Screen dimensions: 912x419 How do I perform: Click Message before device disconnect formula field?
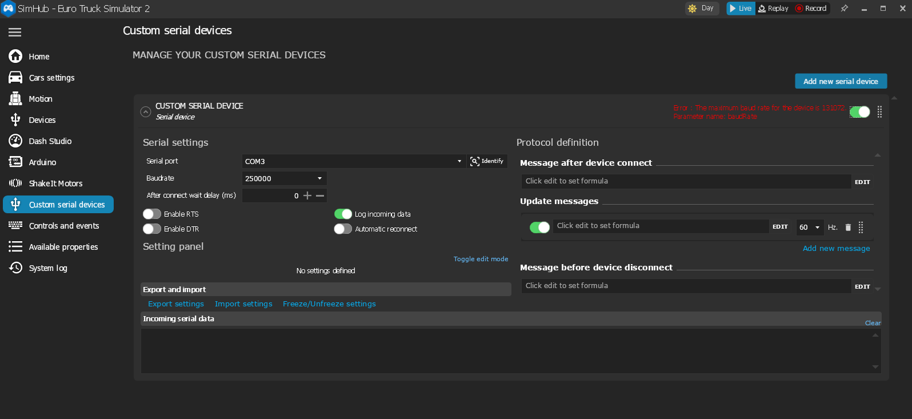(686, 286)
